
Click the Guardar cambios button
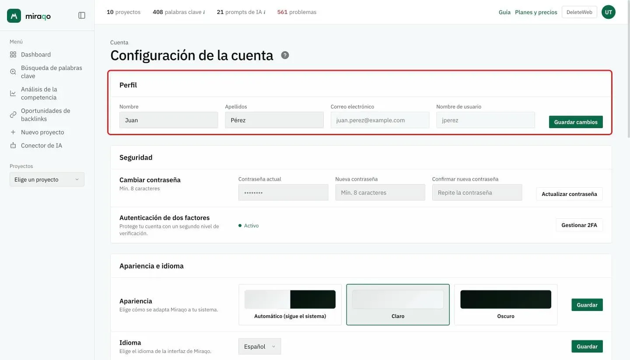(576, 122)
